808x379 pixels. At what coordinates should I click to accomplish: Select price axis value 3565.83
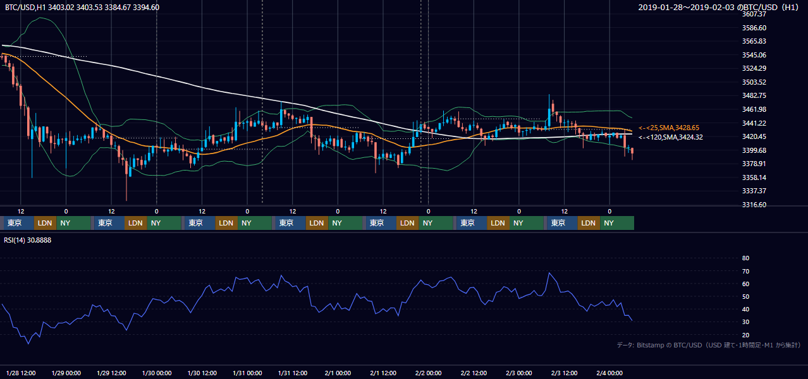(754, 41)
